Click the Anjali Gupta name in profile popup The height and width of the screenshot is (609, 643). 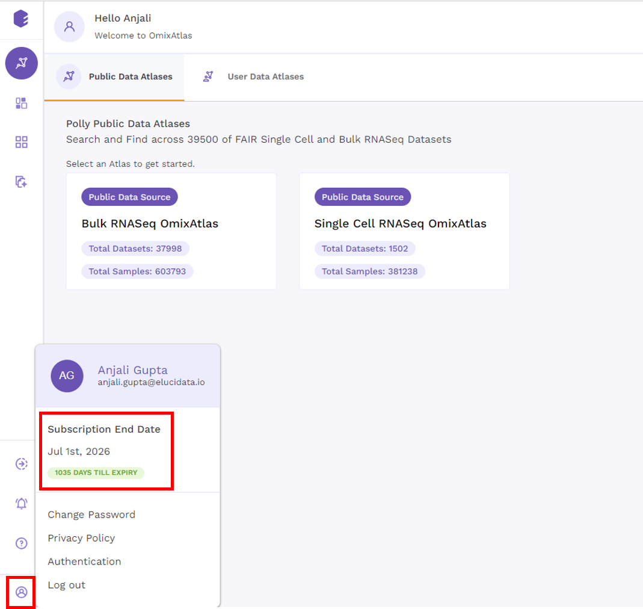132,370
